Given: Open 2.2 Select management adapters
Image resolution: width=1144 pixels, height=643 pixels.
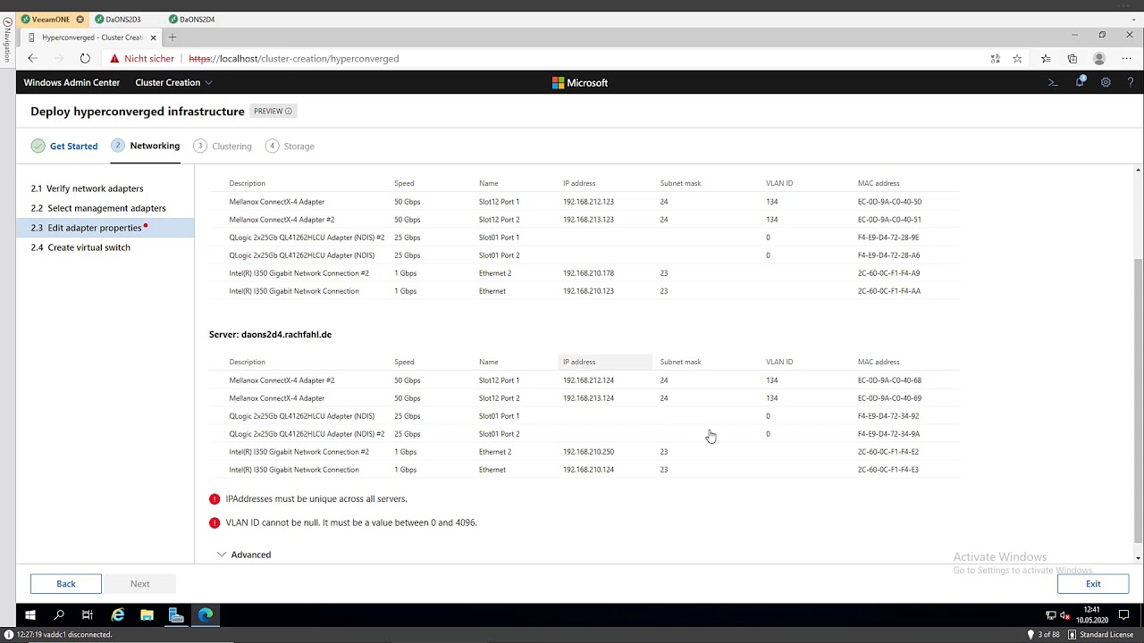Looking at the screenshot, I should click(98, 208).
